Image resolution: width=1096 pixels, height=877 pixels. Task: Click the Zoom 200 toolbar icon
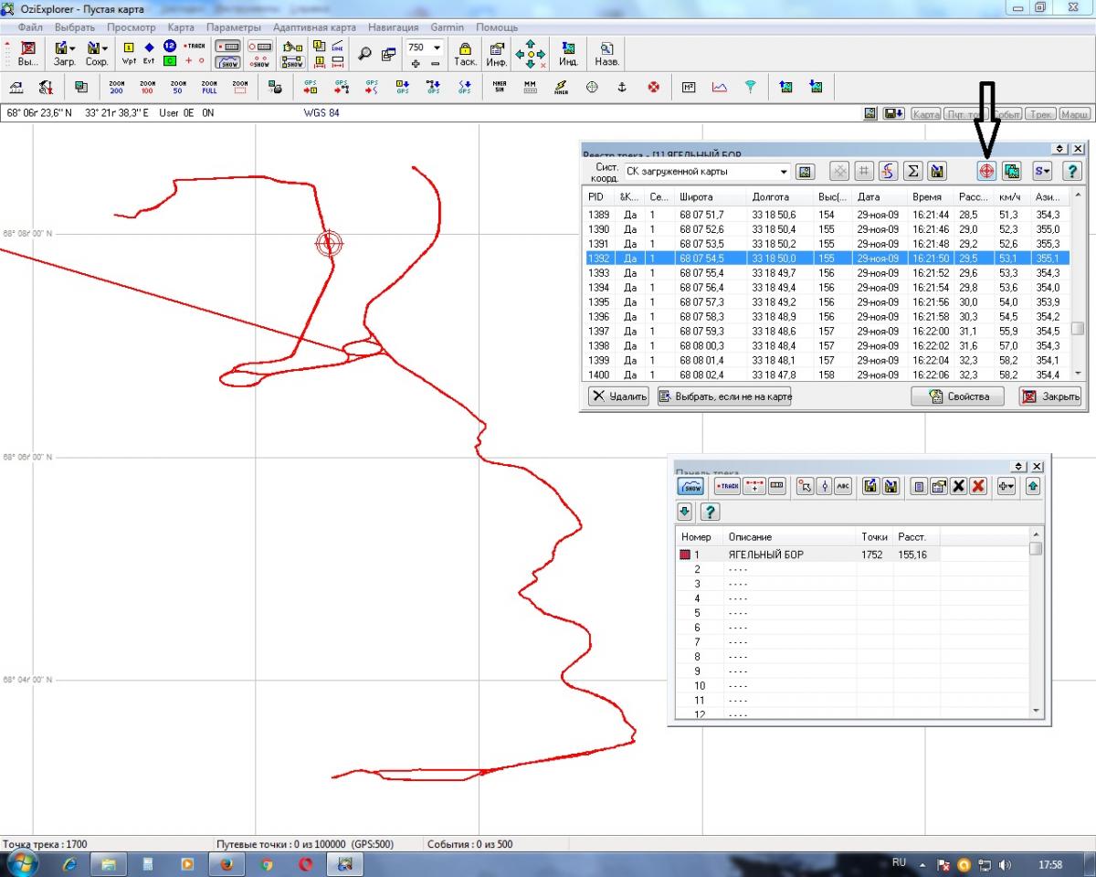click(x=116, y=87)
